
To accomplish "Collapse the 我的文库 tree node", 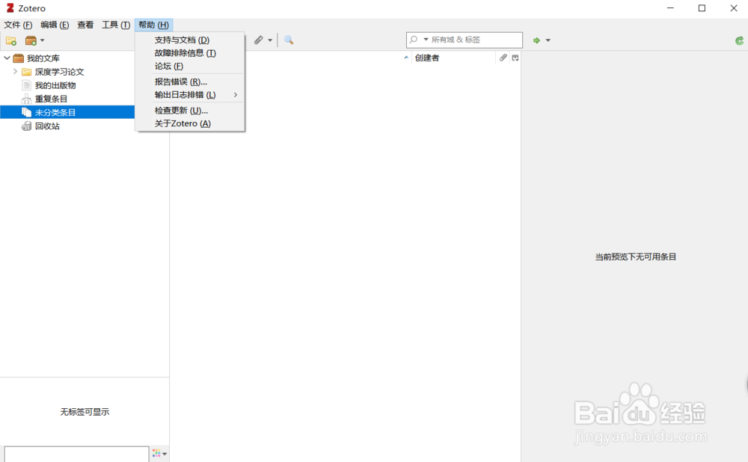I will [x=7, y=58].
